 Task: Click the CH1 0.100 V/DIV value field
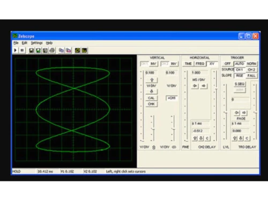click(x=152, y=73)
